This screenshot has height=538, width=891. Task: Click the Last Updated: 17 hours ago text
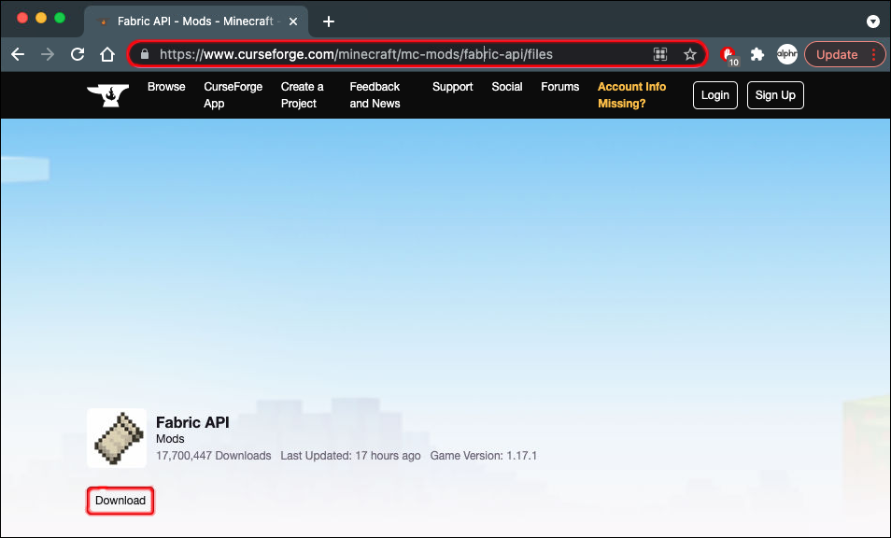coord(350,456)
